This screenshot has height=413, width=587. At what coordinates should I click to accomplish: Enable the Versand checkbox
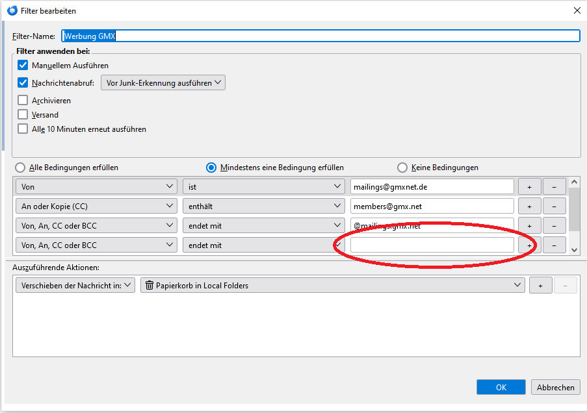point(23,114)
